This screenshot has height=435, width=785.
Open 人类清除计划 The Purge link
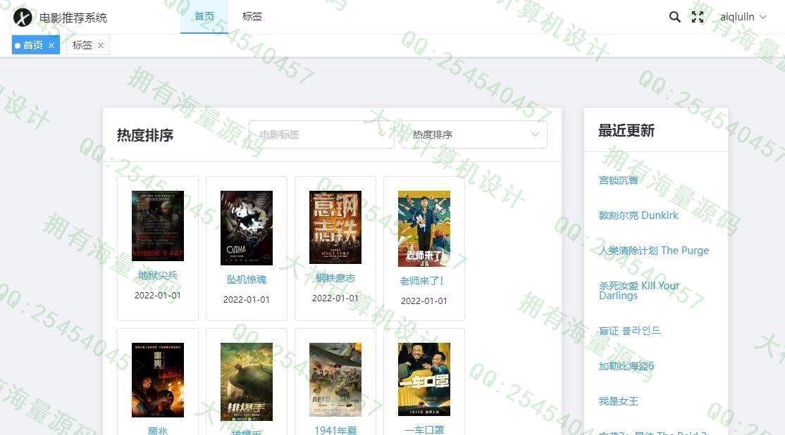(x=654, y=251)
